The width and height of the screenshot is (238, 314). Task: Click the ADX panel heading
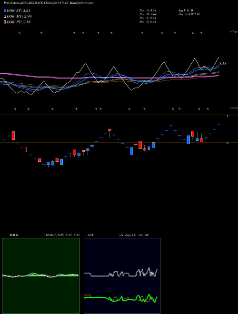[x=91, y=235]
